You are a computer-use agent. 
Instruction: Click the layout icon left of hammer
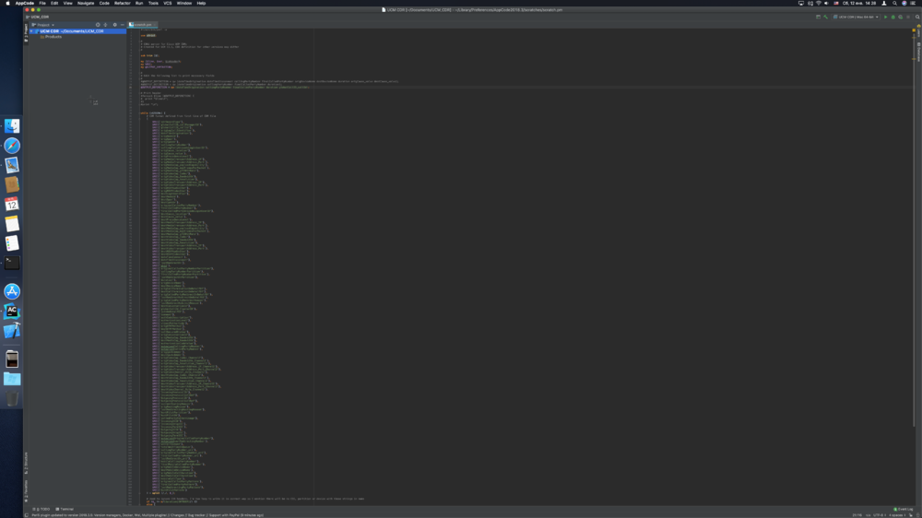coord(818,17)
